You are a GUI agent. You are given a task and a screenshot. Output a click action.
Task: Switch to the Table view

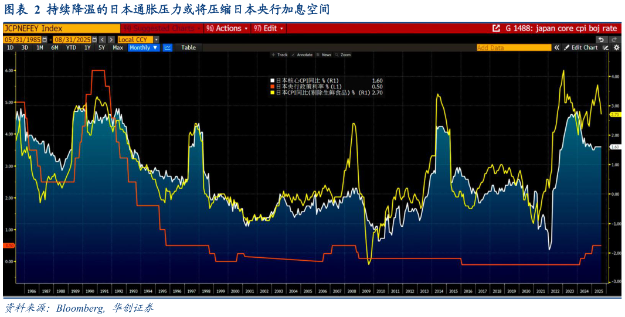click(x=188, y=47)
